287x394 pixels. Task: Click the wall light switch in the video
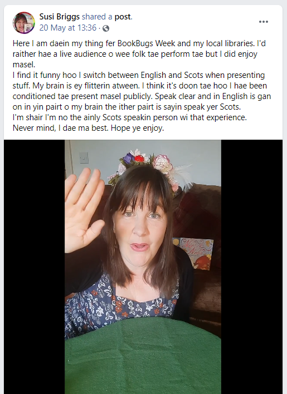coord(84,158)
